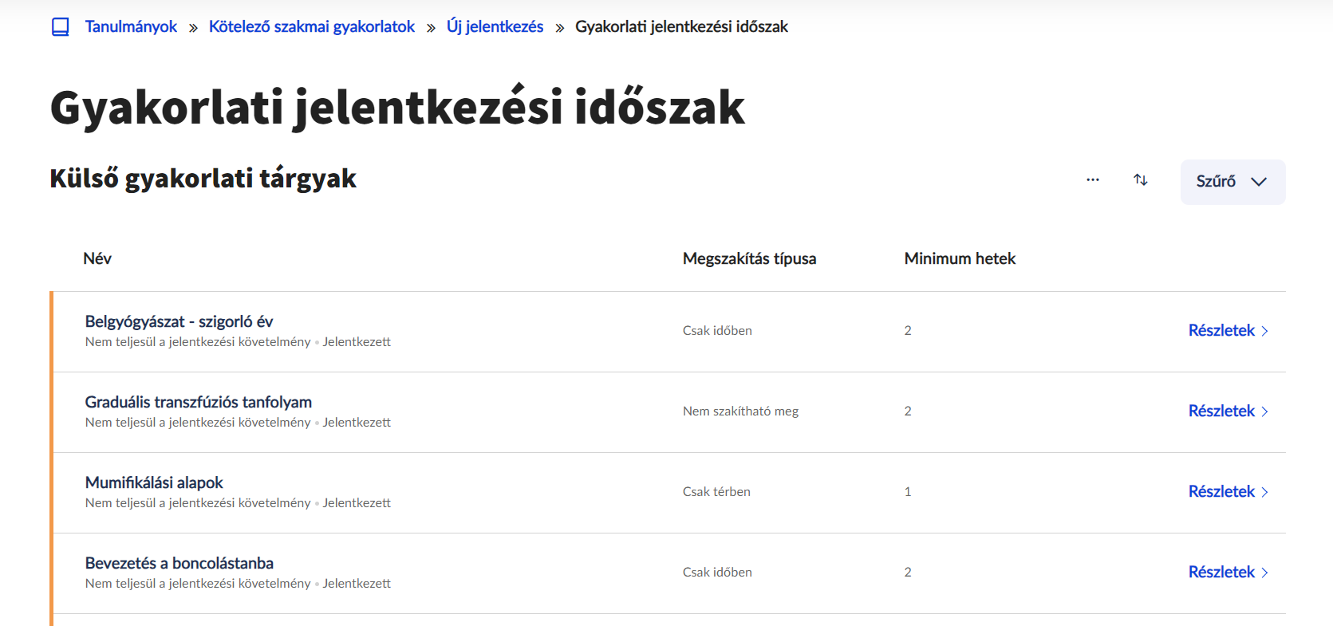
Task: Click chevron arrow in Bevezetés a boncolástanba row
Action: pos(1265,573)
